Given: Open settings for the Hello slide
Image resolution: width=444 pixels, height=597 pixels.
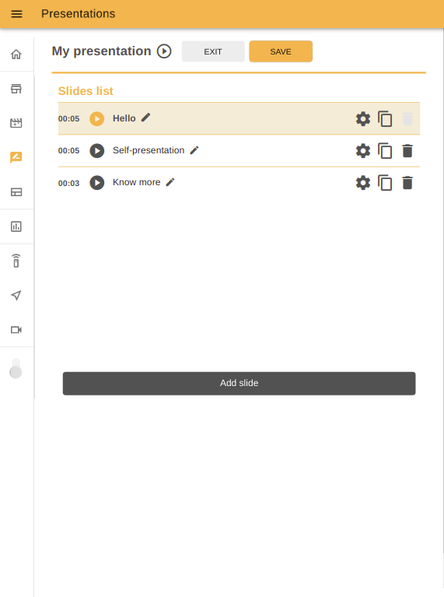Looking at the screenshot, I should (x=363, y=119).
